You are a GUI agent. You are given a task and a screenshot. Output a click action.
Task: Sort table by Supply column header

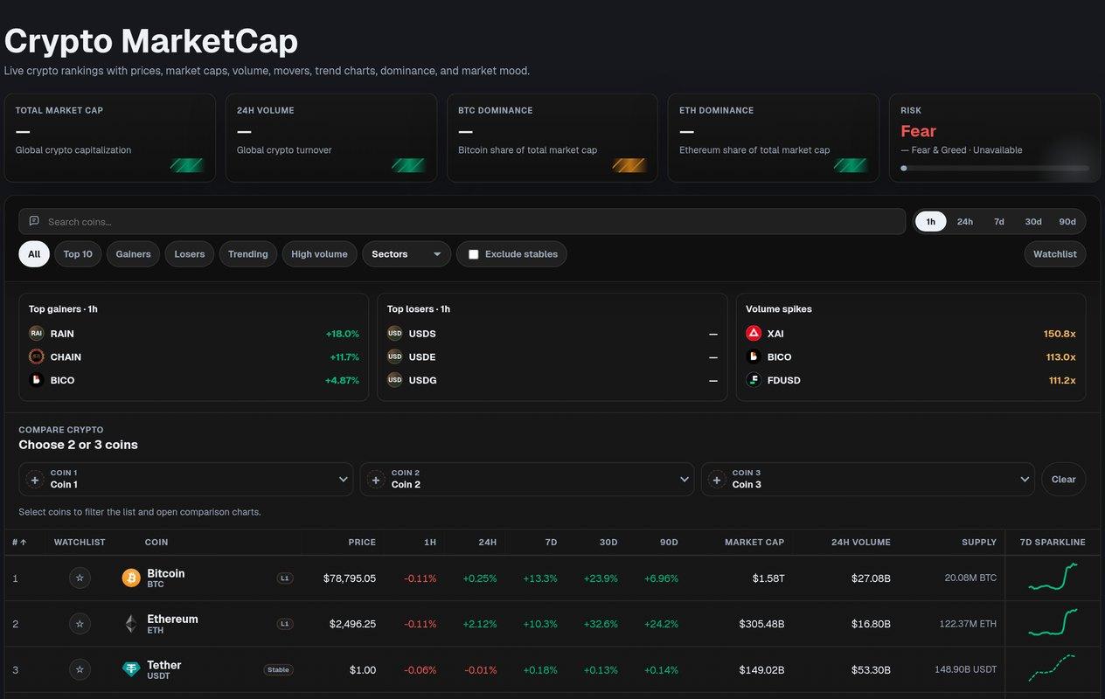click(x=979, y=543)
